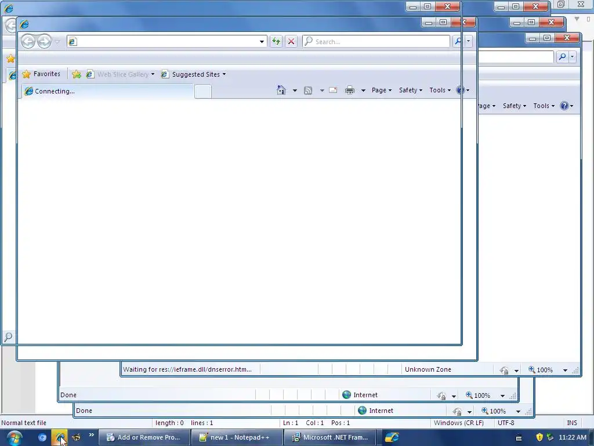Click the RSS Feeds icon
This screenshot has height=446, width=594.
click(x=308, y=90)
